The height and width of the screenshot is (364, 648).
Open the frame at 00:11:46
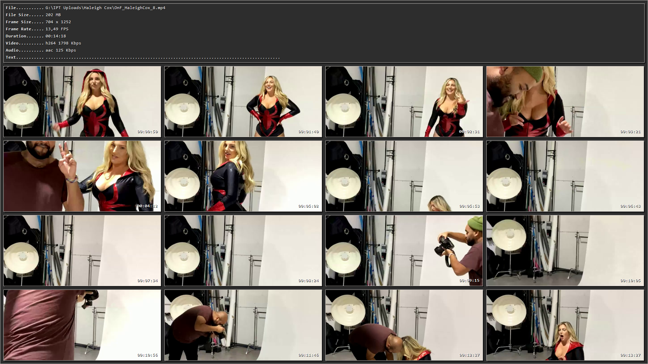(x=243, y=325)
